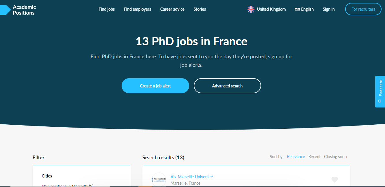The width and height of the screenshot is (385, 187).
Task: Click the Cities filter heading
Action: (47, 176)
